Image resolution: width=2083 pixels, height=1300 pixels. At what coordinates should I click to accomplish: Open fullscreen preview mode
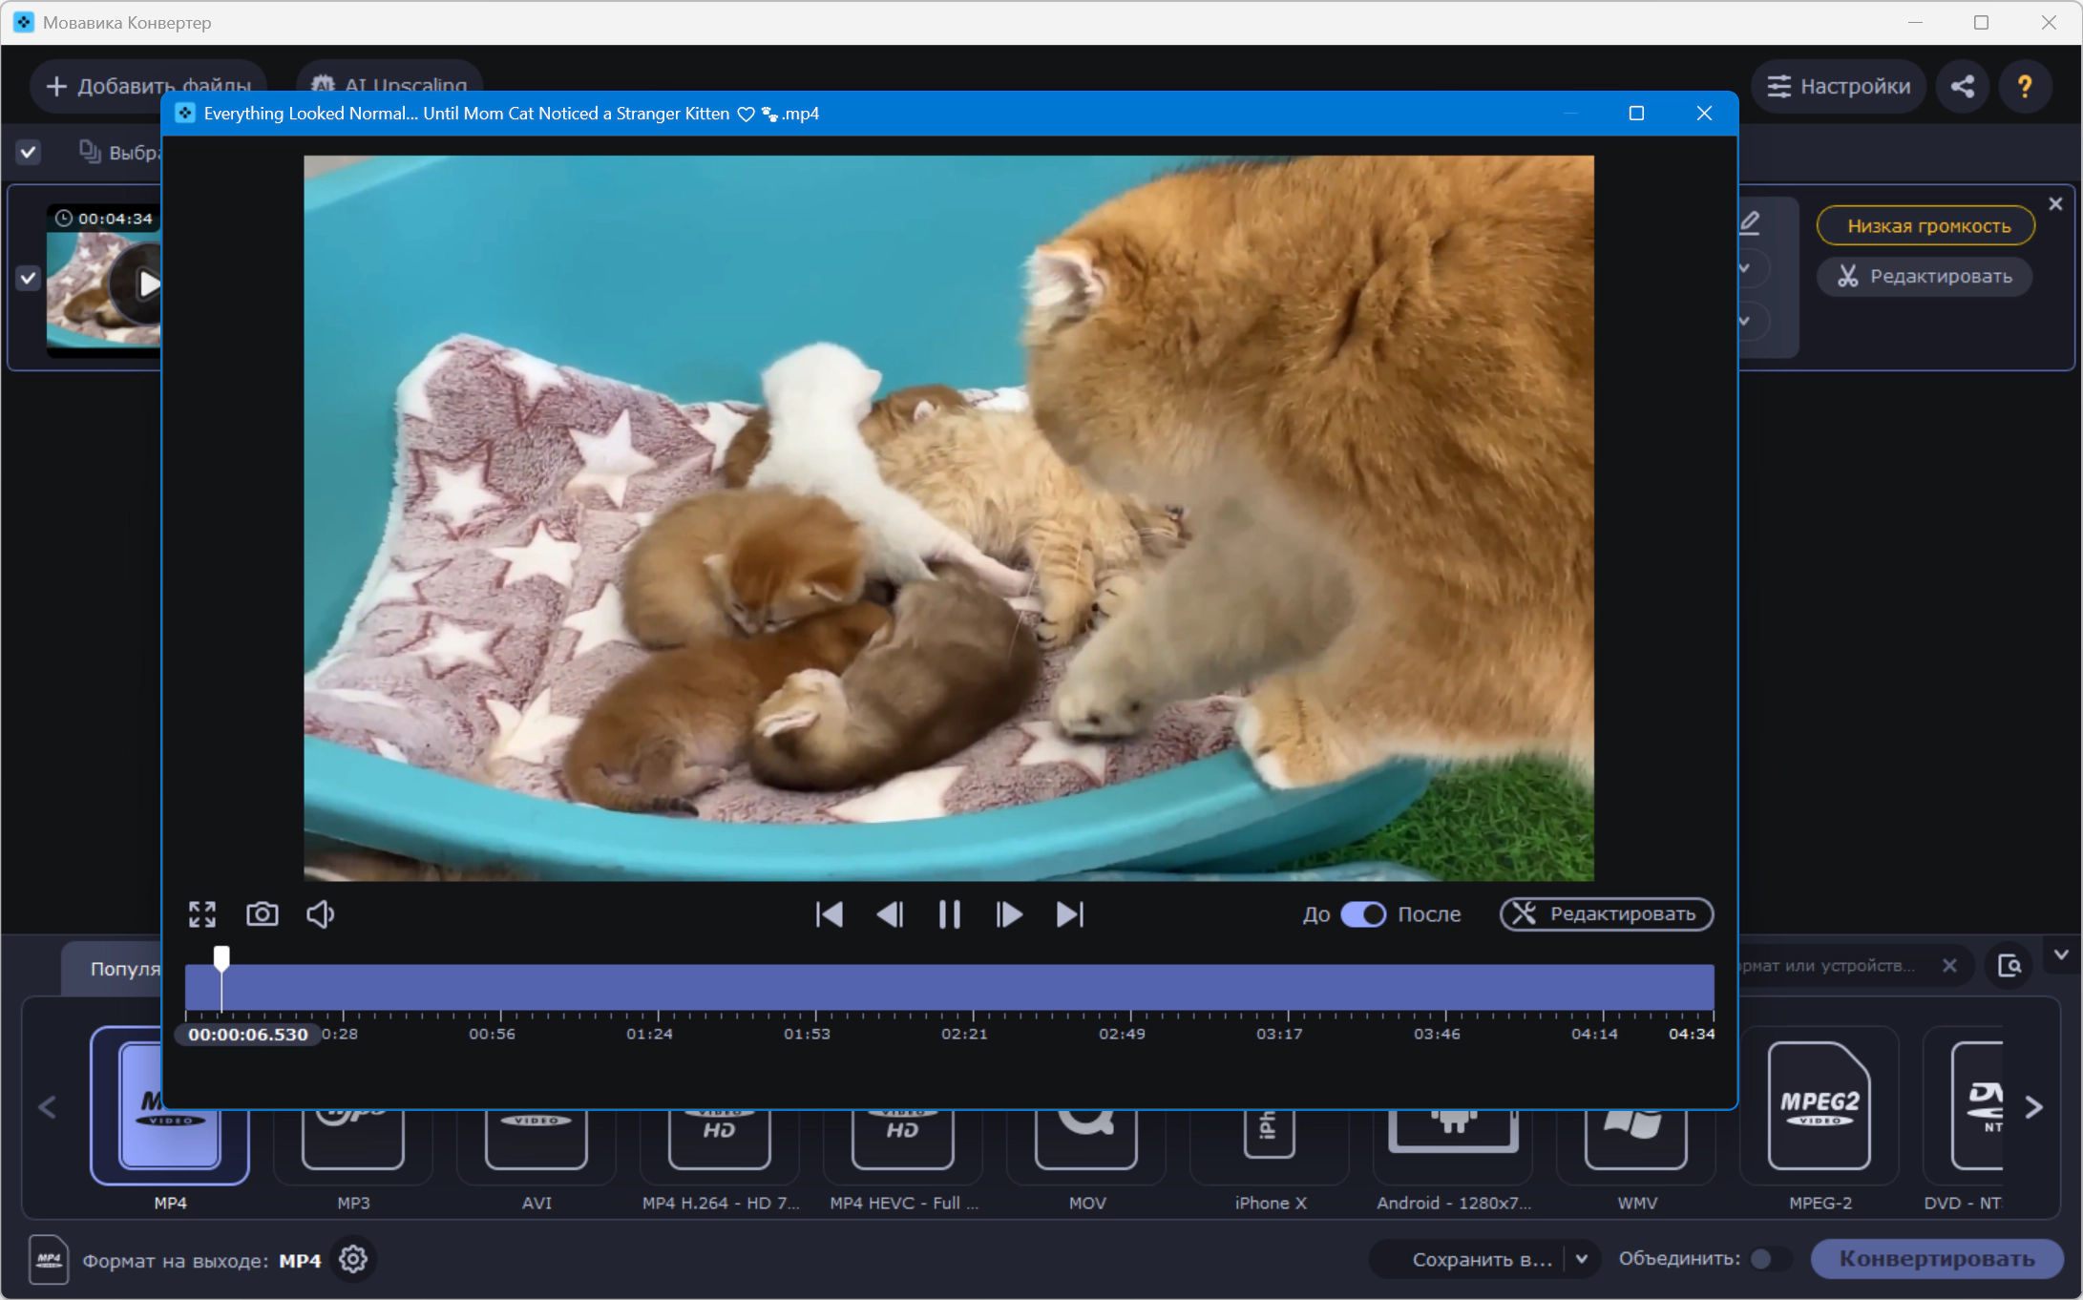click(x=202, y=914)
